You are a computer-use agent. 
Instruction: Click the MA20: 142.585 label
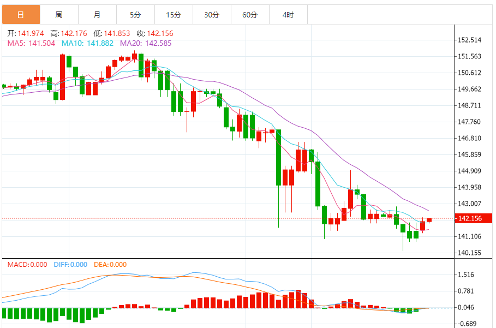coord(146,43)
